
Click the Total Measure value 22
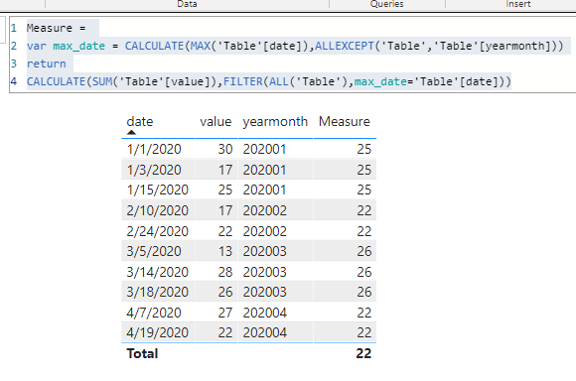(x=363, y=353)
